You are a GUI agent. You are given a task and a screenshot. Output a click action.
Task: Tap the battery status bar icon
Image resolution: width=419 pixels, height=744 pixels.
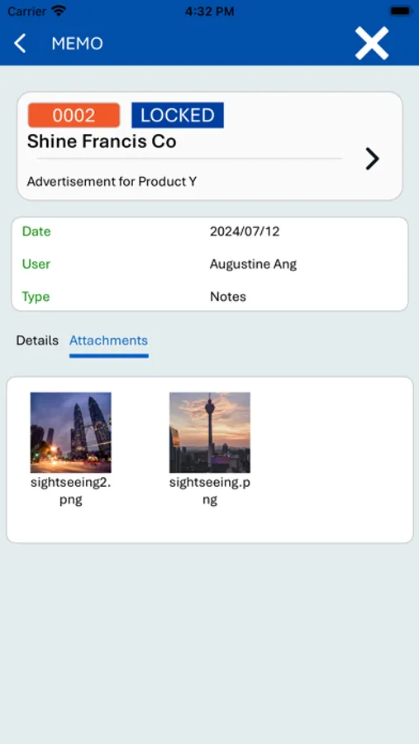[x=401, y=11]
